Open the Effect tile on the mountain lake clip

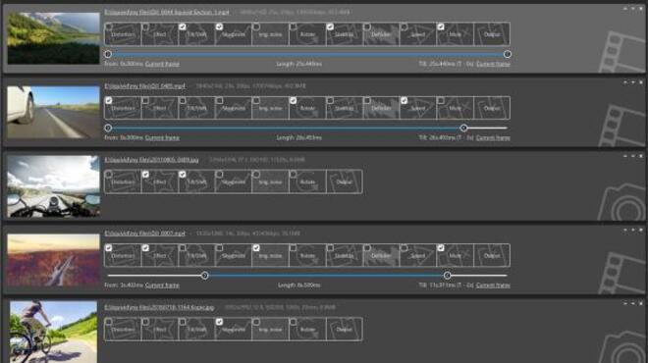point(160,34)
